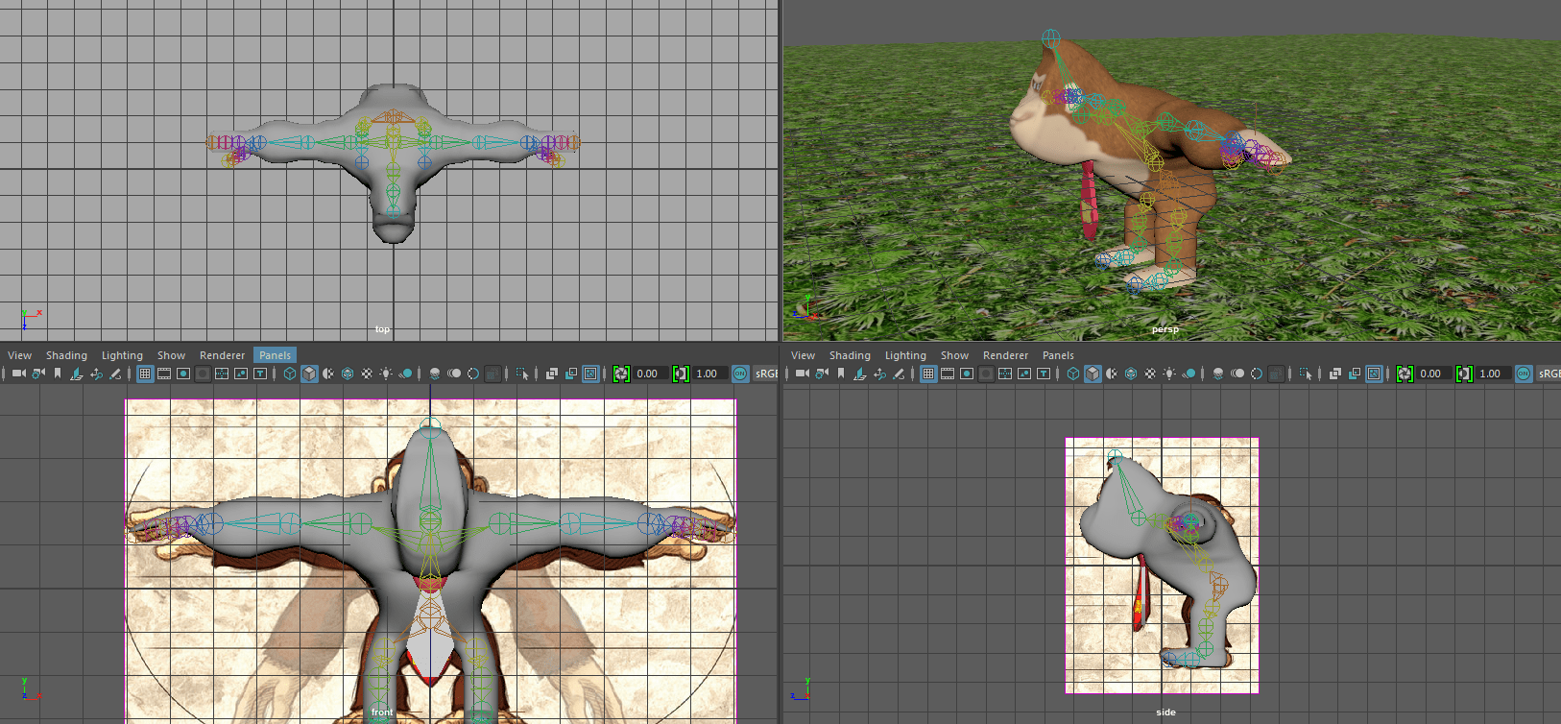The image size is (1561, 724).
Task: Expand Show menu in side panel
Action: 954,355
